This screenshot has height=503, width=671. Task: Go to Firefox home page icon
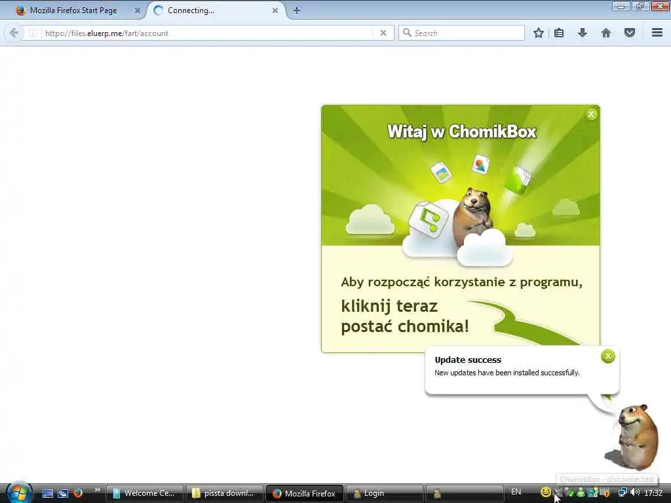(606, 33)
